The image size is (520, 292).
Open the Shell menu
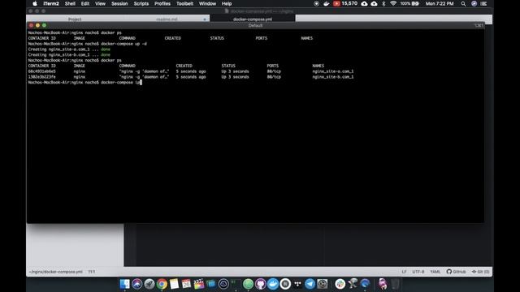[x=70, y=3]
